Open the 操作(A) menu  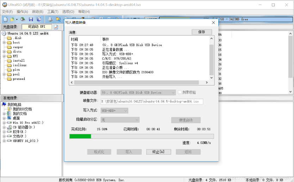coord(22,12)
